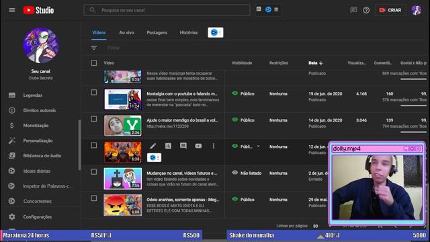
Task: Select the Odeio aranhas video checkbox
Action: coord(94,198)
